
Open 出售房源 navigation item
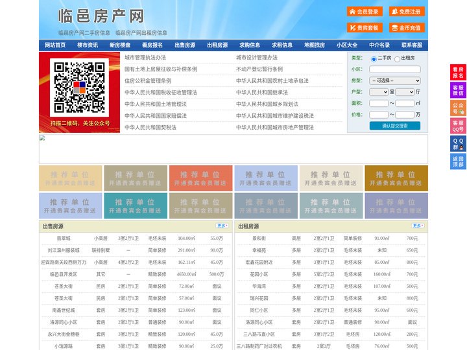[185, 45]
